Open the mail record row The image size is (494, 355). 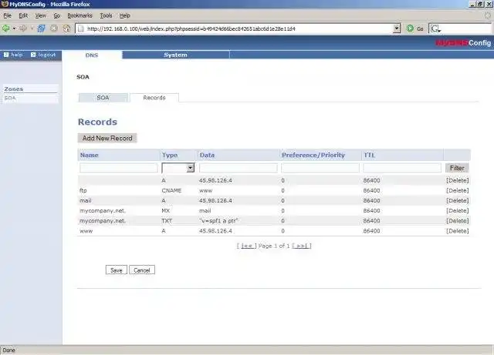(273, 201)
